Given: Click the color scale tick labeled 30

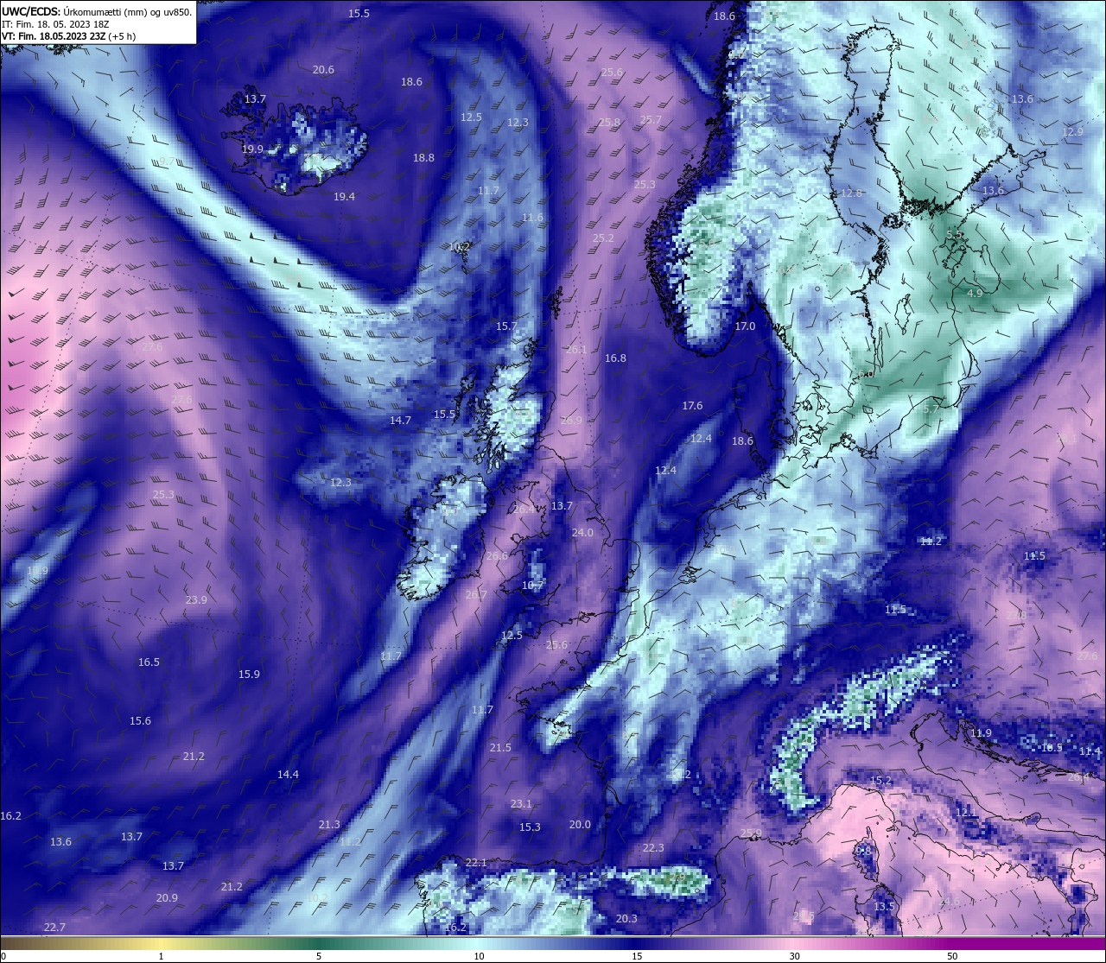Looking at the screenshot, I should (794, 956).
